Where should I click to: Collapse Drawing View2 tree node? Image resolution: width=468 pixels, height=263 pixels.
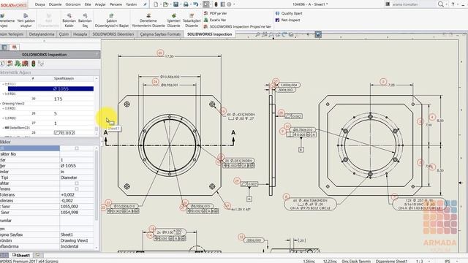[x=1, y=104]
